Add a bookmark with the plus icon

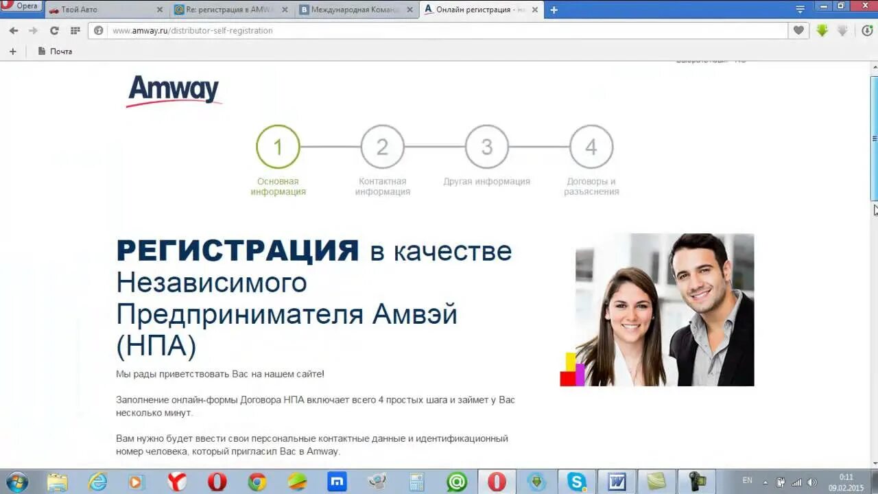[12, 51]
